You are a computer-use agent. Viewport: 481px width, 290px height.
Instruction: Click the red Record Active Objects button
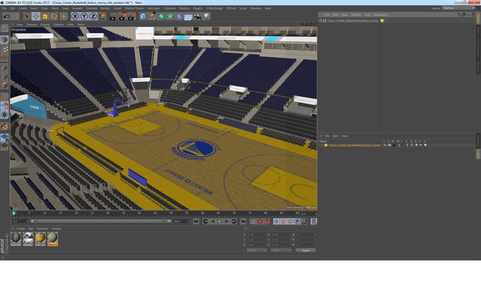[260, 221]
